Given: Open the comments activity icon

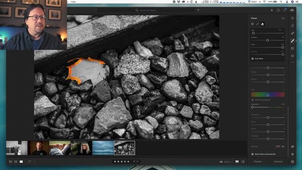Looking at the screenshot, I should coord(293,147).
